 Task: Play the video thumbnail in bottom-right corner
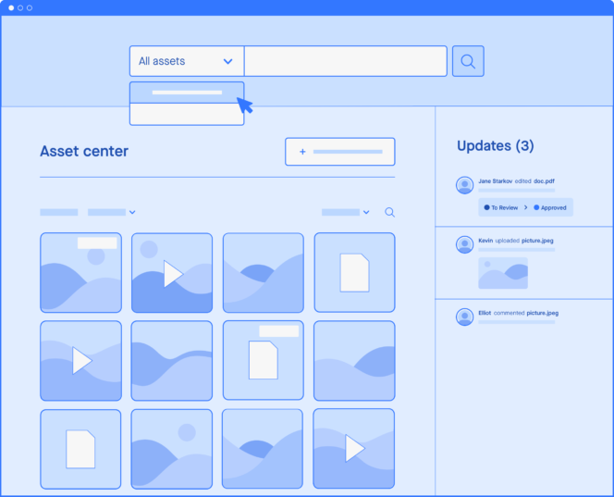(x=354, y=449)
